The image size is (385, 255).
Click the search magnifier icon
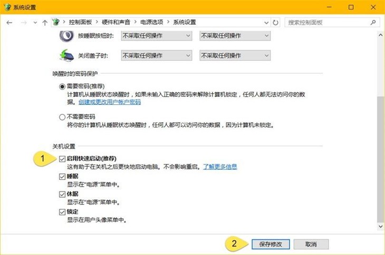tap(373, 23)
